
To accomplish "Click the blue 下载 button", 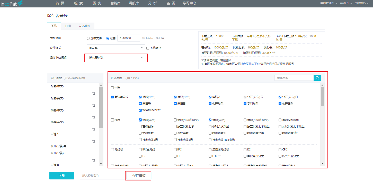I will [x=62, y=176].
